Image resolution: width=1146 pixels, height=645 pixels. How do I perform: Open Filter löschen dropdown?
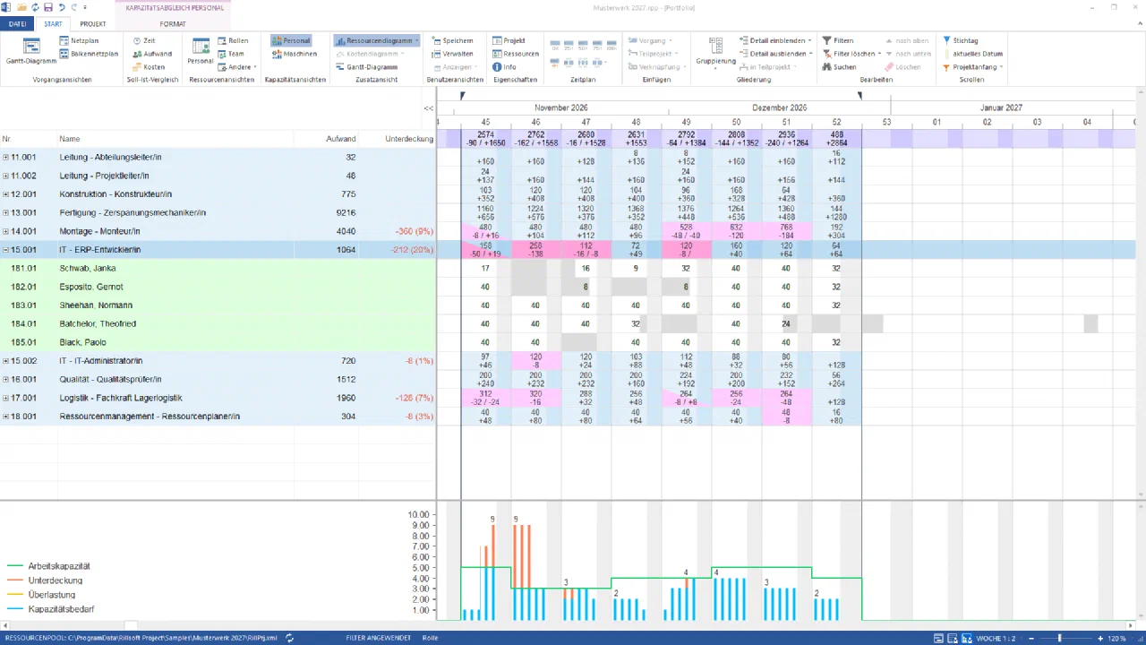point(879,54)
